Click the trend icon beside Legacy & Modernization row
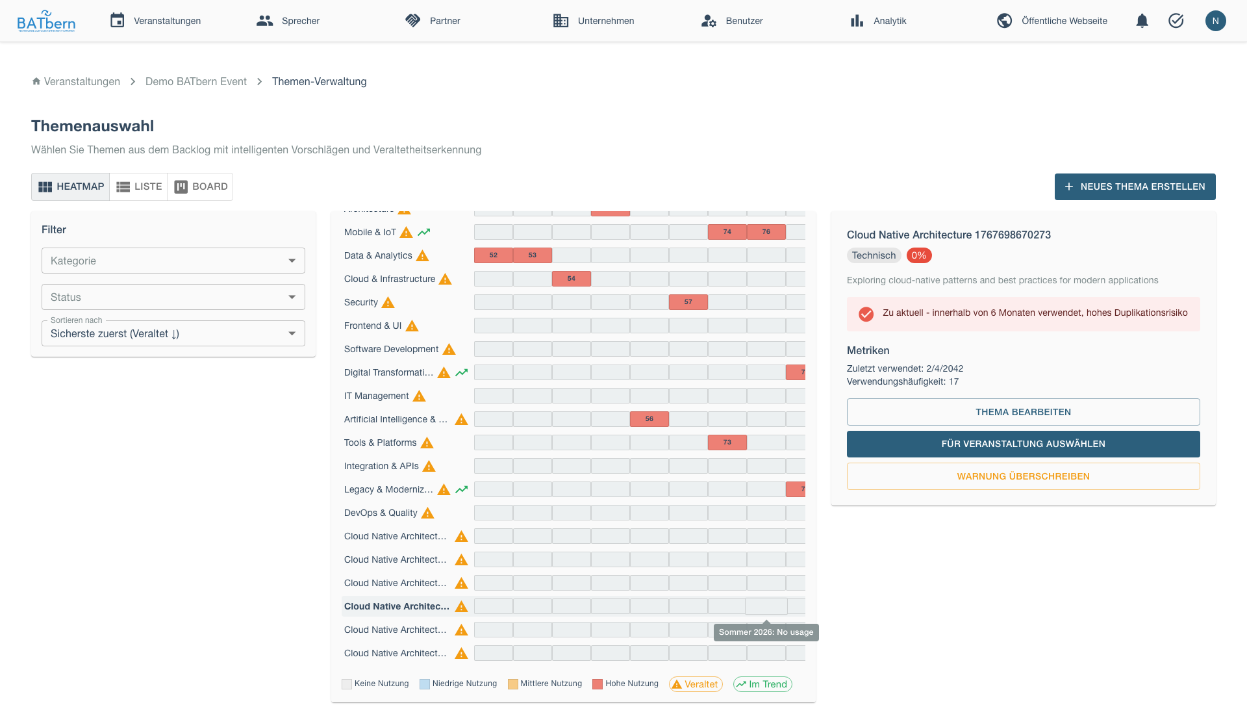The image size is (1247, 718). [461, 490]
